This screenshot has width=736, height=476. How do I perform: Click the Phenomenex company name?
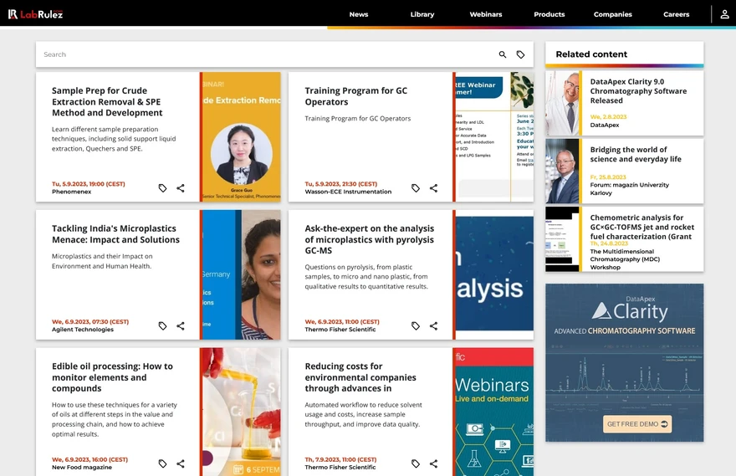coord(71,192)
